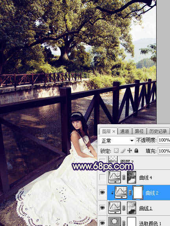Click the lock all padlock icon
This screenshot has width=170, height=226.
point(136,151)
